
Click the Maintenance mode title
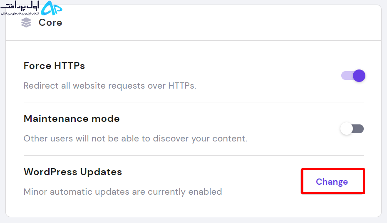click(72, 119)
